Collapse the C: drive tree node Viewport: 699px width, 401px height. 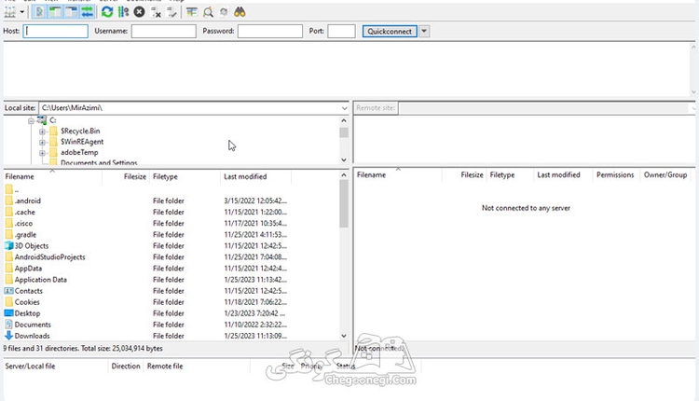[31, 120]
